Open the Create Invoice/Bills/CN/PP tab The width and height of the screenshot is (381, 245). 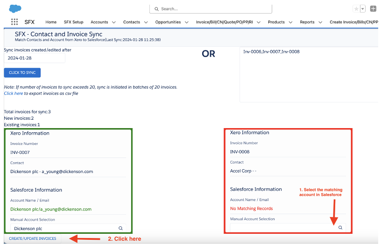pyautogui.click(x=354, y=22)
